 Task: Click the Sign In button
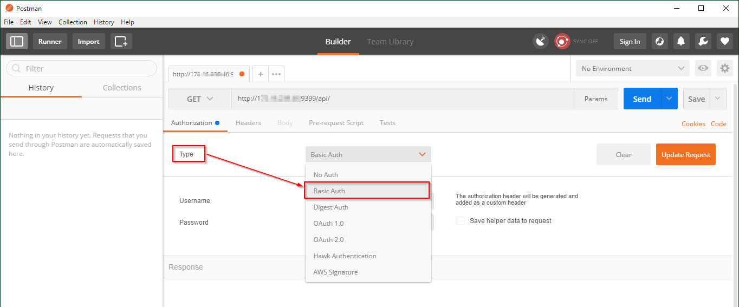pos(630,41)
